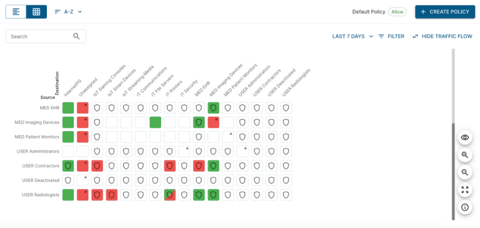
Task: Toggle the eye visibility button
Action: click(465, 138)
